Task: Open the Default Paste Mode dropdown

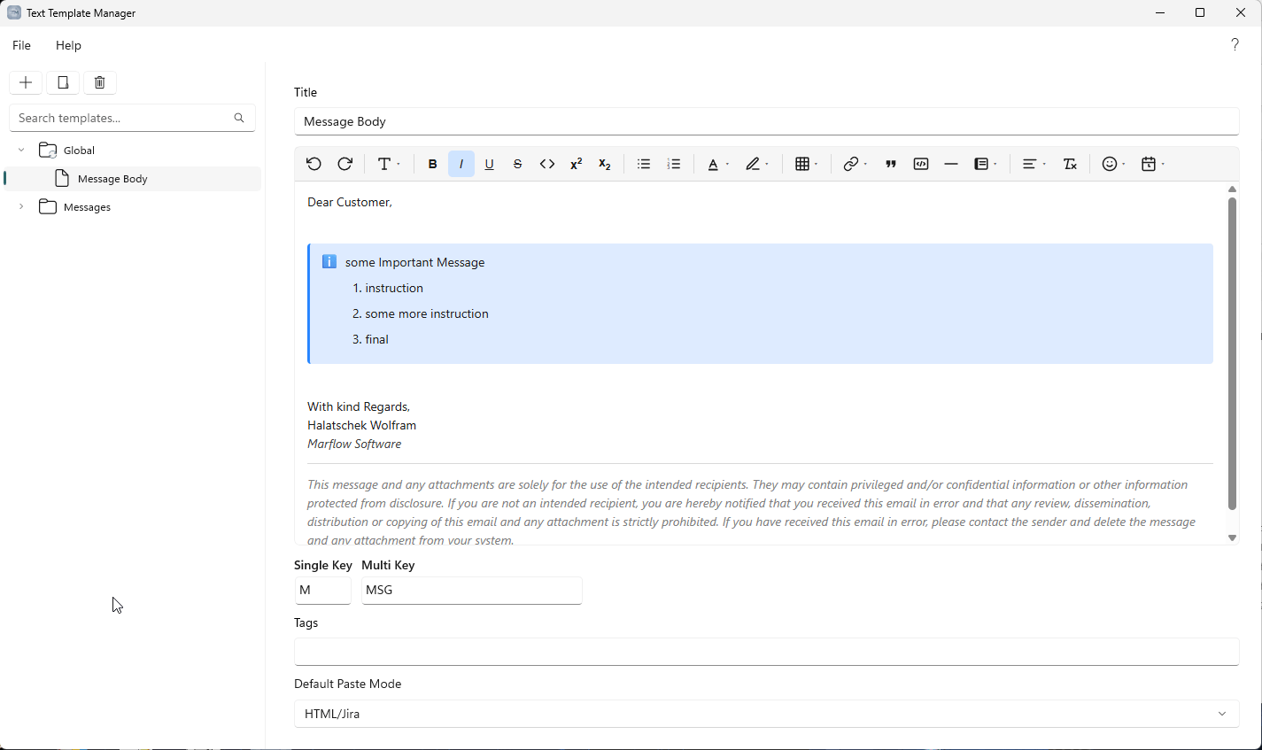Action: [x=766, y=714]
